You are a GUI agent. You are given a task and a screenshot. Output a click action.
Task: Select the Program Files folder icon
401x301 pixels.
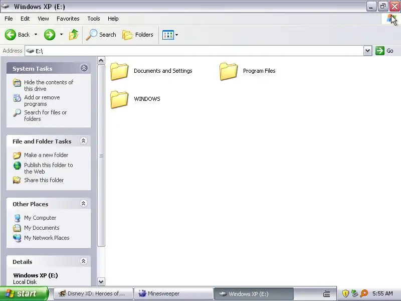pyautogui.click(x=229, y=71)
